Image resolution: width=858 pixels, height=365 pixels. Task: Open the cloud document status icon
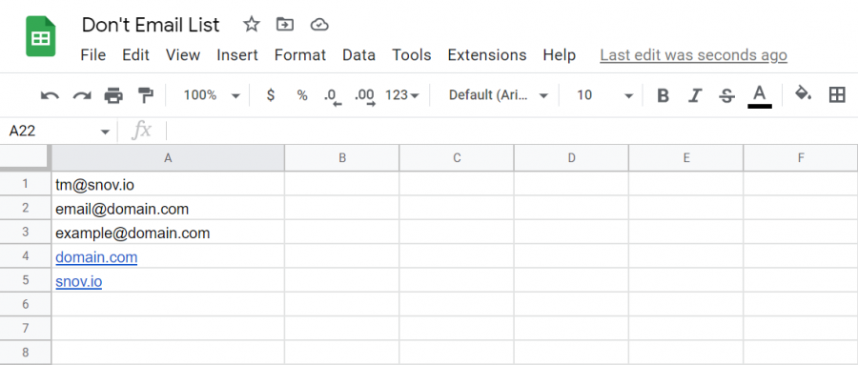pyautogui.click(x=319, y=25)
